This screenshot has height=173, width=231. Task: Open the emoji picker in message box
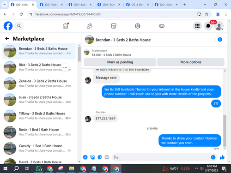tap(213, 157)
